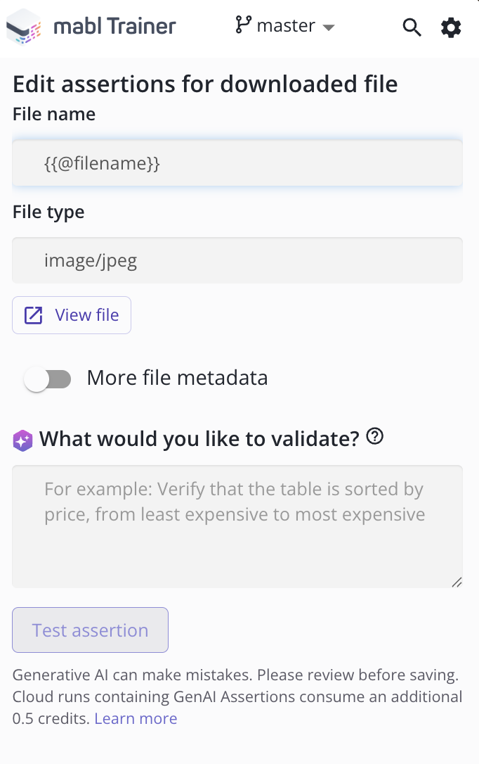The width and height of the screenshot is (479, 764).
Task: Click the "More file metadata" label
Action: [x=177, y=378]
